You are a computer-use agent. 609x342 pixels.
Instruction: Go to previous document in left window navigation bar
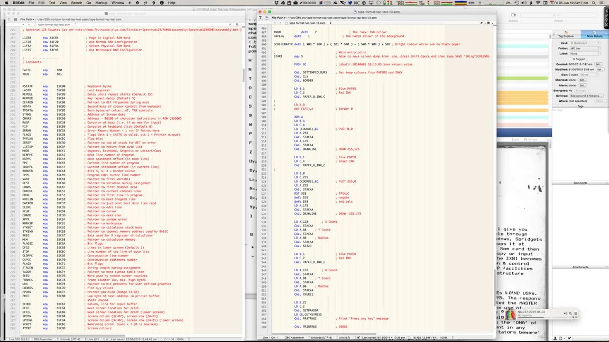(23, 24)
